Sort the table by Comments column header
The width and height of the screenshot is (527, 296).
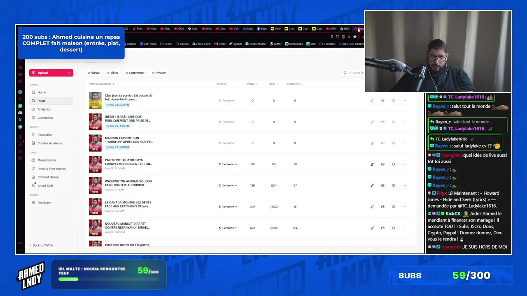pyautogui.click(x=294, y=84)
